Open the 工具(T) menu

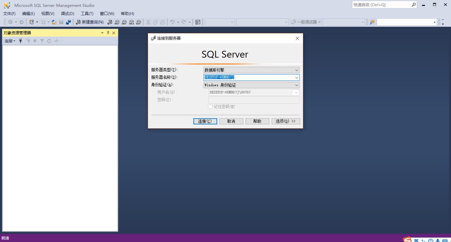(x=87, y=14)
